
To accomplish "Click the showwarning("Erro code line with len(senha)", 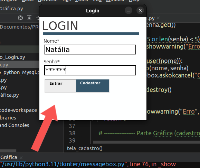I will click(173, 46).
